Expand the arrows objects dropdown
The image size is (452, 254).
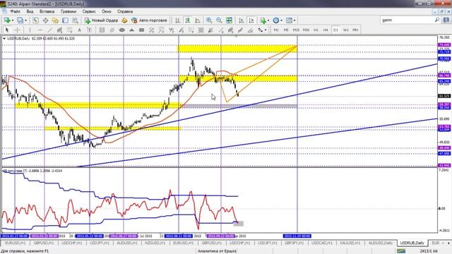(266, 30)
